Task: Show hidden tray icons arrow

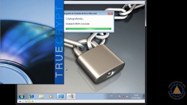Action: (x=116, y=97)
